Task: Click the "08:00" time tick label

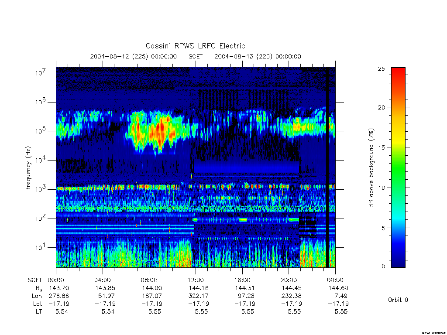Action: click(149, 280)
